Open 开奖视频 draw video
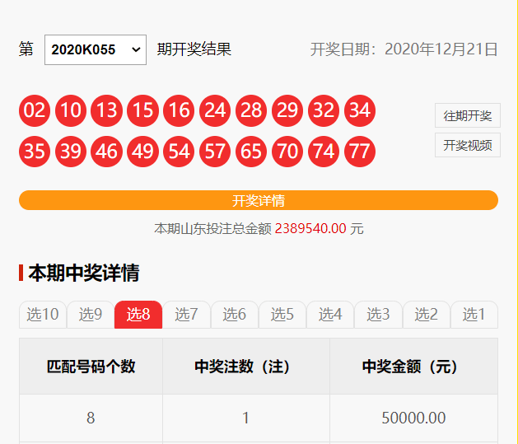Screen dimensions: 518x444 (x=467, y=145)
